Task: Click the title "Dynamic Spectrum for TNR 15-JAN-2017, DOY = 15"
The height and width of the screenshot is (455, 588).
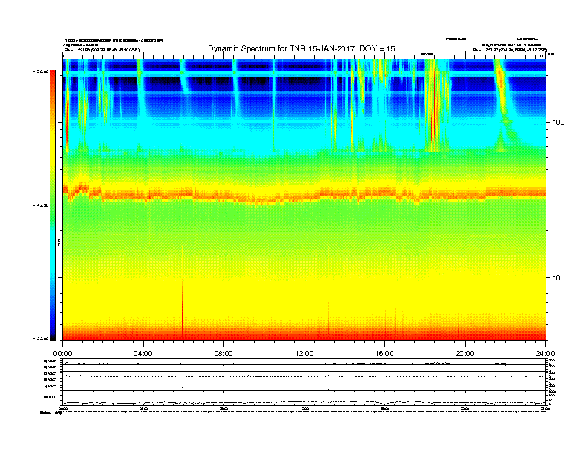Action: click(301, 49)
